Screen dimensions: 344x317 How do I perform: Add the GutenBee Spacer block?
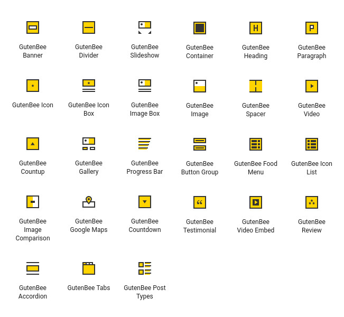tap(256, 86)
